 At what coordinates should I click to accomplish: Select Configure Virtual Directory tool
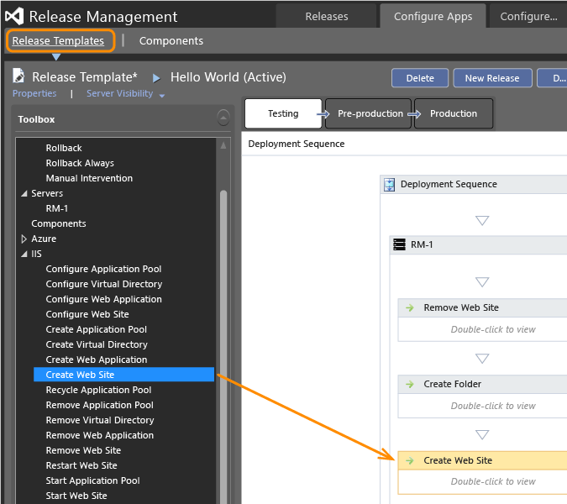click(x=104, y=284)
